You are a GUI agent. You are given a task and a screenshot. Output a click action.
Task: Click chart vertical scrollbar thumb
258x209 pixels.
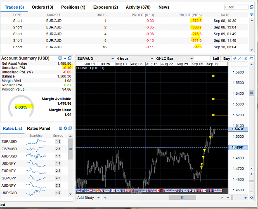click(251, 93)
